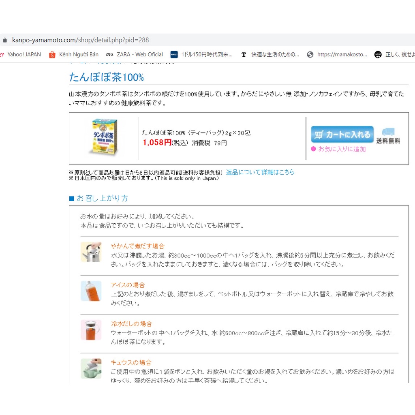Image resolution: width=415 pixels, height=415 pixels.
Task: Click the アイスの場合 heading
Action: (x=128, y=285)
